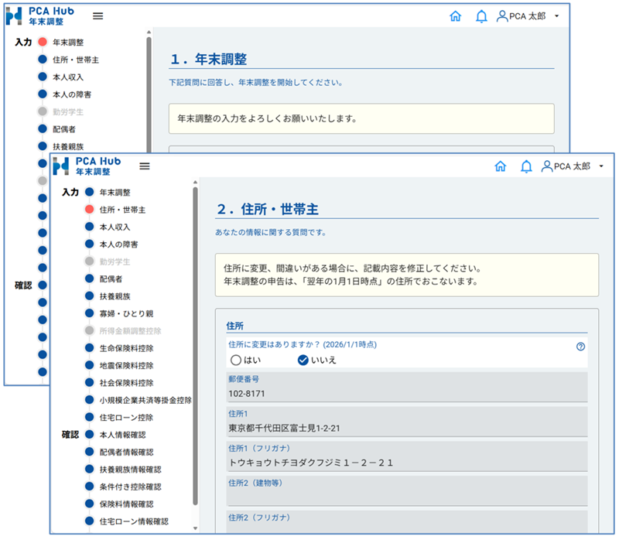Open 本人収入 in back window sidebar
Screen dimensions: 619x540
click(x=68, y=77)
